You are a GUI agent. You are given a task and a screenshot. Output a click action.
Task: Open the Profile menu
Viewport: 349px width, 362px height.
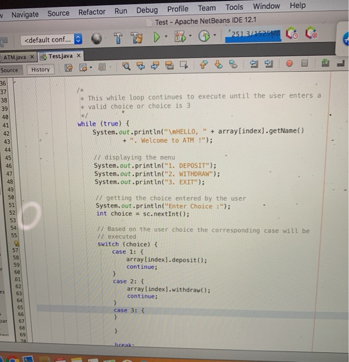pos(178,9)
